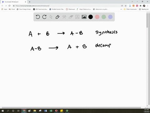Image resolution: width=150 pixels, height=113 pixels.
Task: Open the Windows Start menu
Action: pyautogui.click(x=2, y=111)
